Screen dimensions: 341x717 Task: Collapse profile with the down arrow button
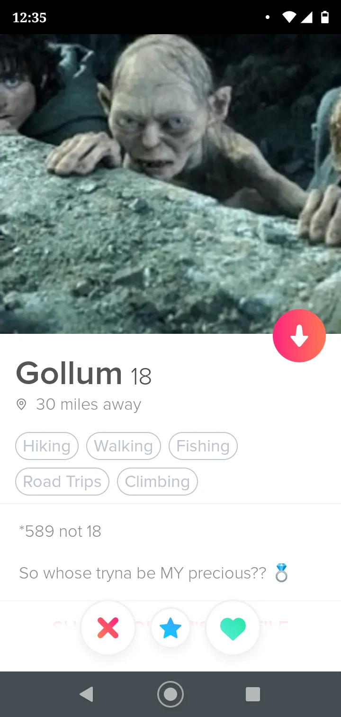click(x=299, y=336)
